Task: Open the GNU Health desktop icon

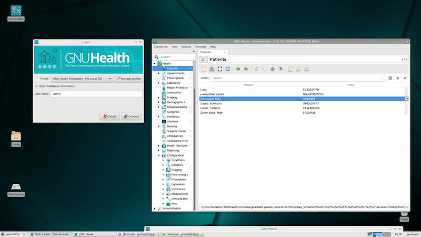Action: coord(16,13)
